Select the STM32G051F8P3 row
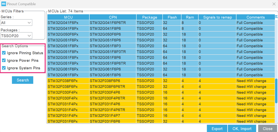Viewport: 278px width, 132px height. 161,46
